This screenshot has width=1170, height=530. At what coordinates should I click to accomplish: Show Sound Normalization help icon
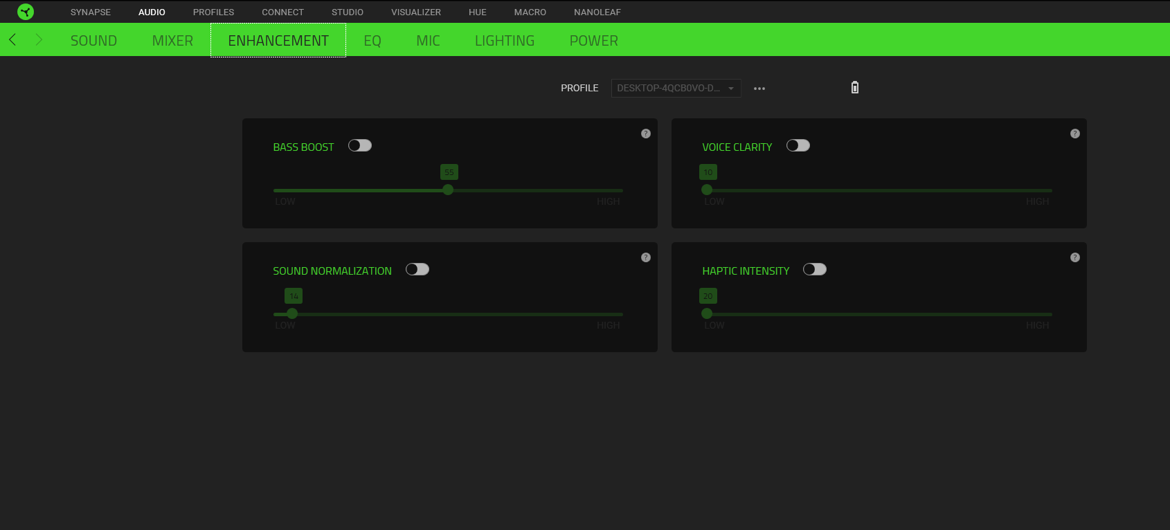tap(646, 257)
